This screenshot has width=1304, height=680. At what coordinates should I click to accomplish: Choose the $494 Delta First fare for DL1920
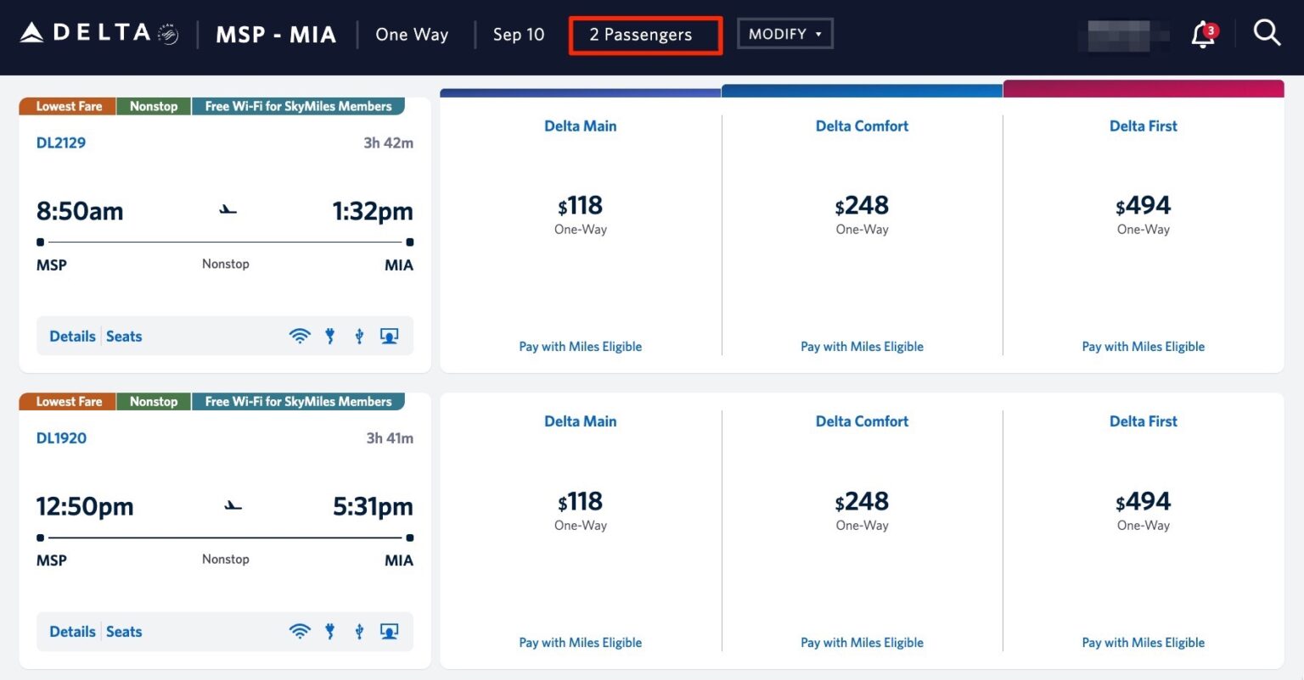(x=1144, y=501)
